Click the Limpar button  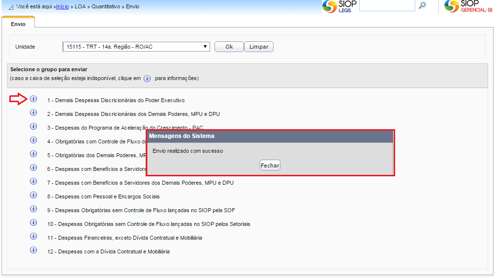coord(259,47)
